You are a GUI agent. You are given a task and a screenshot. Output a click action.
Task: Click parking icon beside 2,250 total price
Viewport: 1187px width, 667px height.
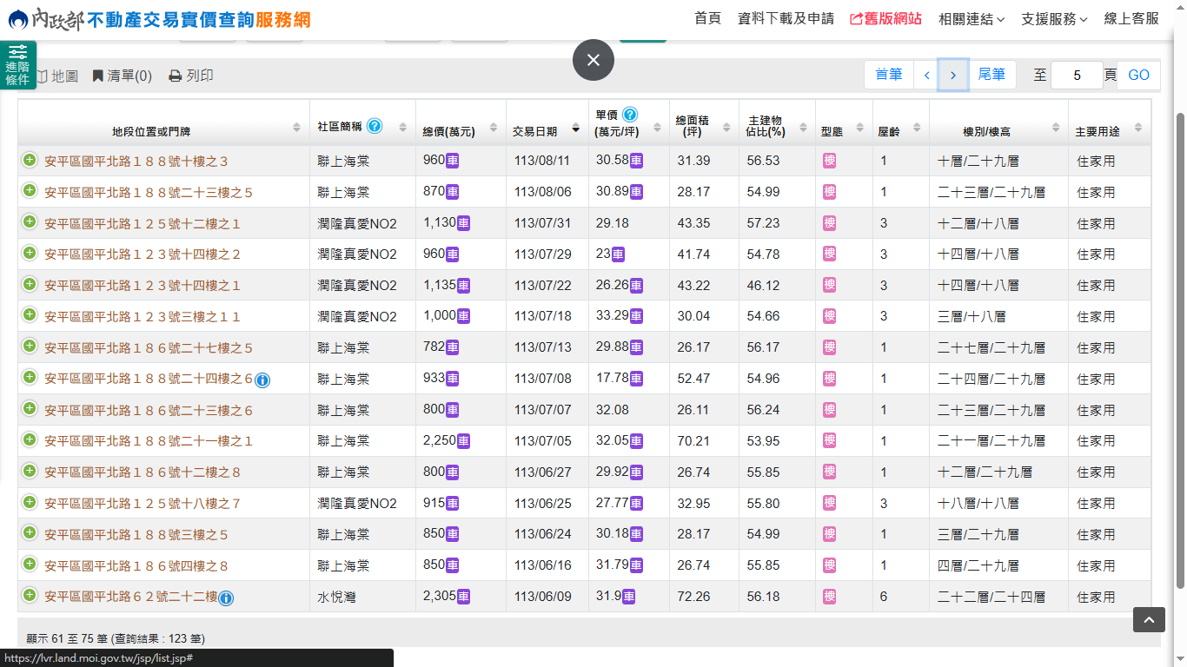tap(463, 441)
